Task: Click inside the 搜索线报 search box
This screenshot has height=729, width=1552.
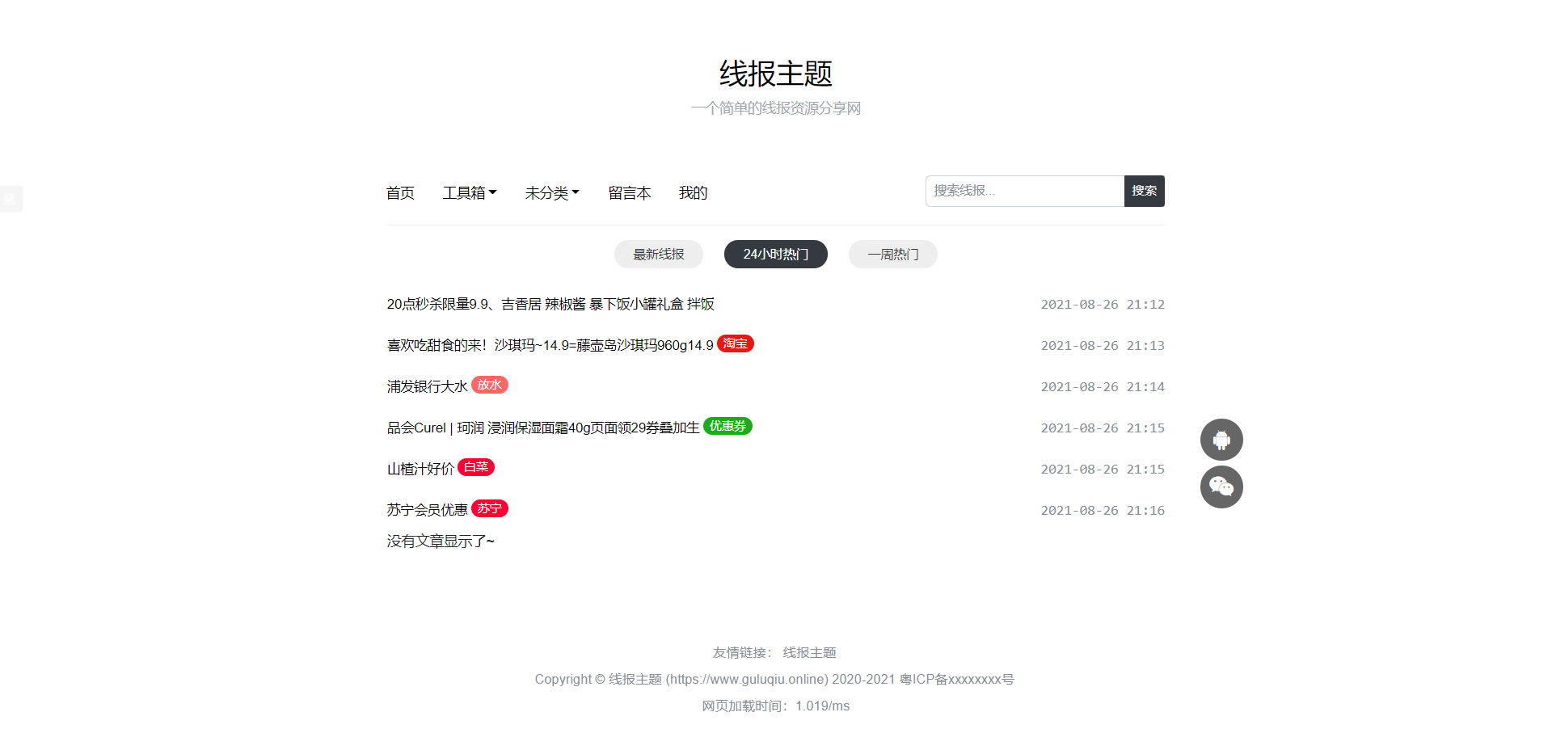Action: pos(1024,191)
